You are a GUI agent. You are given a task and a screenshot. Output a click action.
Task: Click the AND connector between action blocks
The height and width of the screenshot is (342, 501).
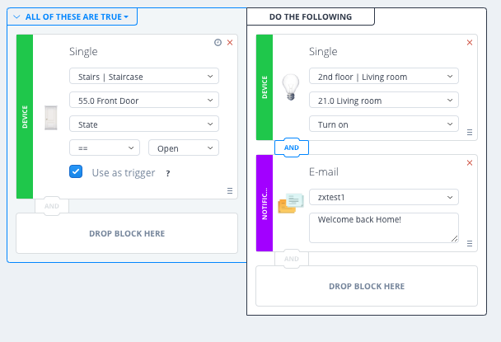[291, 148]
